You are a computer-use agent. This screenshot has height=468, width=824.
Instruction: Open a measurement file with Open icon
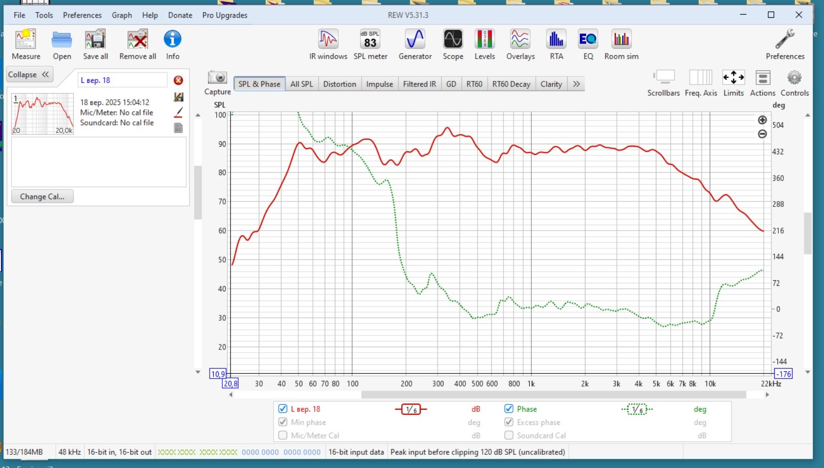coord(62,45)
